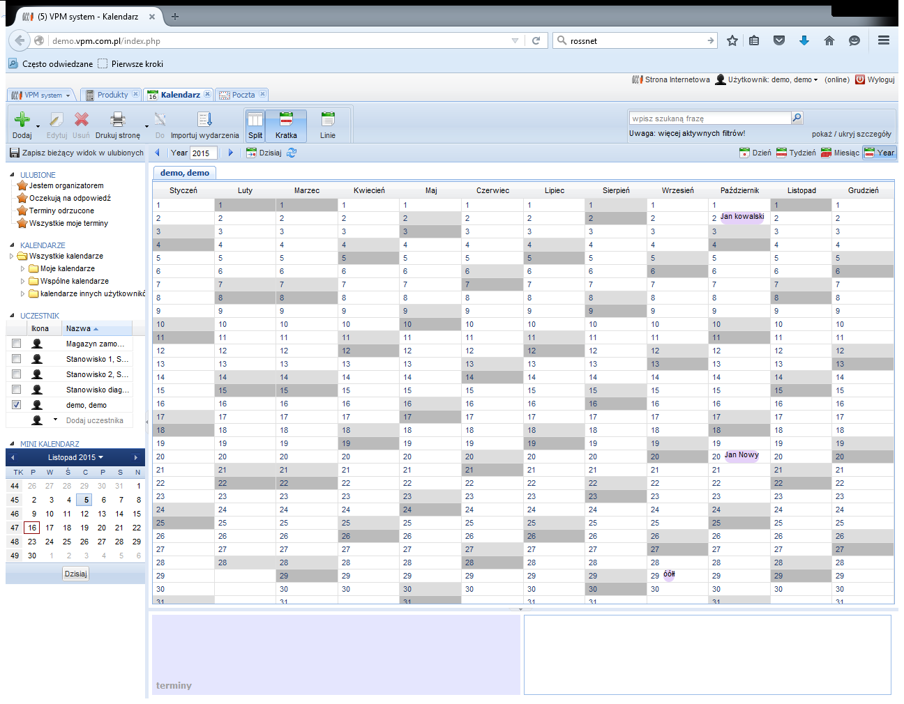This screenshot has height=704, width=904.
Task: Switch to Miesiąc month view
Action: [841, 153]
